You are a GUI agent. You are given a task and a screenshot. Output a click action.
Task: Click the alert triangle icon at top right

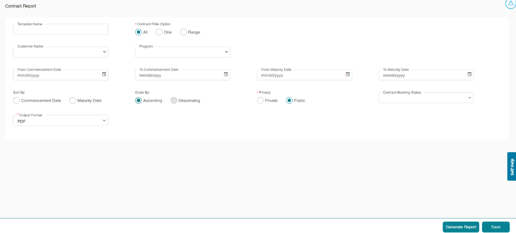[x=511, y=3]
